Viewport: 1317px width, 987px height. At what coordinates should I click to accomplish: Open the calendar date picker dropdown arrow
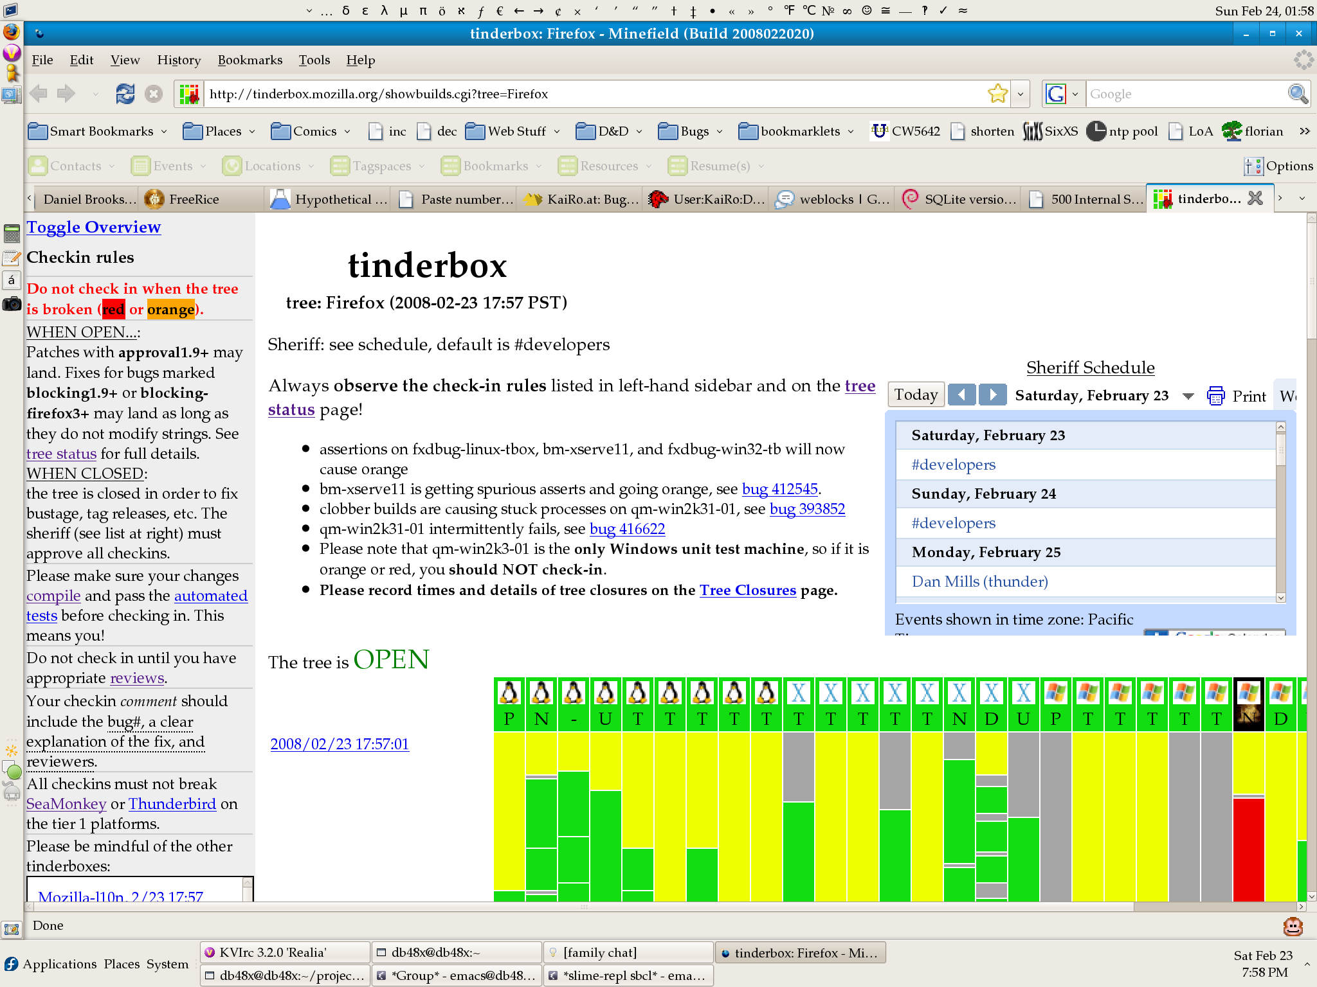pos(1188,396)
